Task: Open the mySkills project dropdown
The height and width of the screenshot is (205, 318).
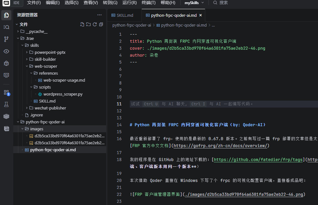Action: [194, 3]
